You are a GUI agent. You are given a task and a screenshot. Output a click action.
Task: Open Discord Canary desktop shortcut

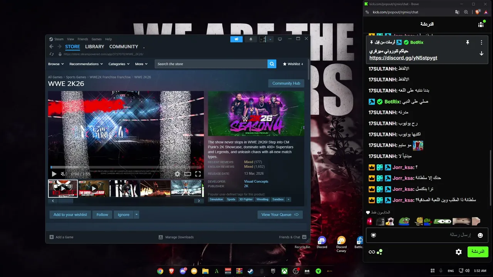(x=341, y=245)
